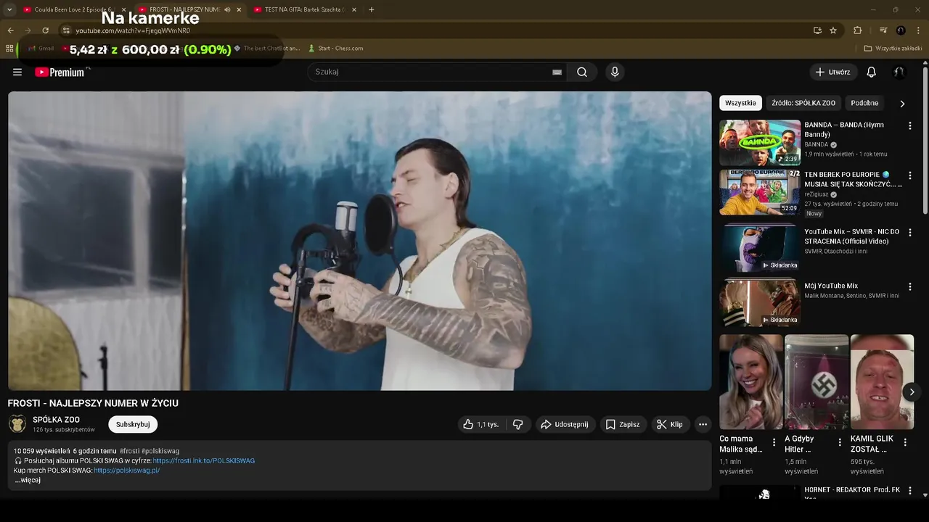Start voice search with the microphone
Viewport: 929px width, 522px height.
(615, 72)
